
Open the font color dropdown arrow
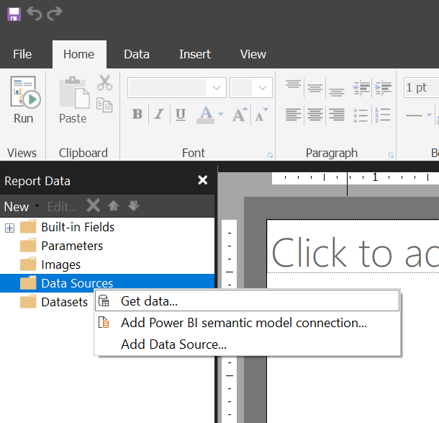click(x=220, y=115)
